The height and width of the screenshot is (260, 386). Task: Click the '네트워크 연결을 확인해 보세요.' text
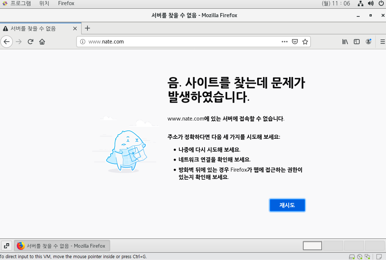tap(214, 160)
